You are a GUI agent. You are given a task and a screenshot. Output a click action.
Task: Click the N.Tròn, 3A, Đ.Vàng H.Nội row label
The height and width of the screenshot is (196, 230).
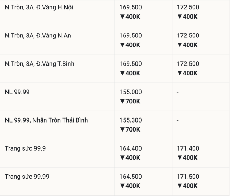pyautogui.click(x=39, y=7)
